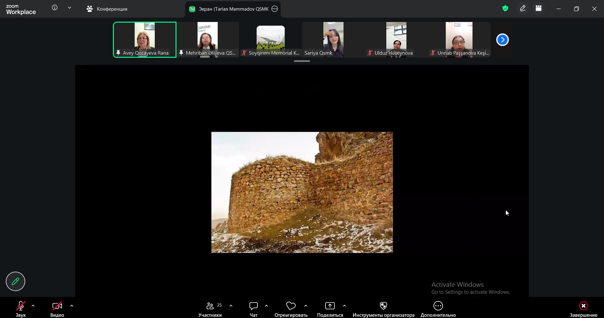Viewport: 604px width, 318px height.
Task: Open the floating annotate pencil button
Action: click(15, 281)
